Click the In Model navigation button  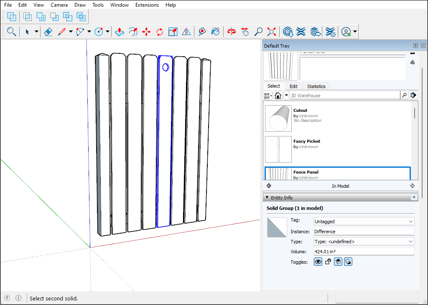pyautogui.click(x=340, y=186)
